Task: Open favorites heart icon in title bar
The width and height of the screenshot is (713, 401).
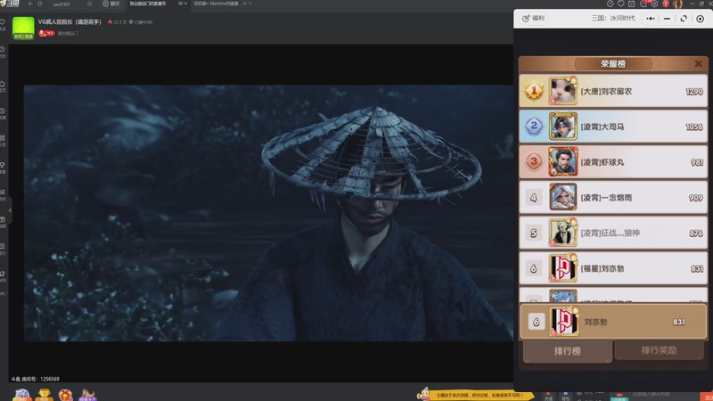Action: (x=620, y=4)
